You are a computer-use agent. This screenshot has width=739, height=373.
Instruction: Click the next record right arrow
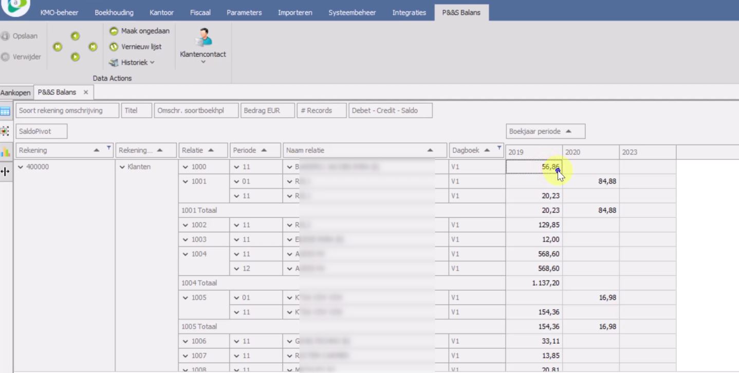tap(75, 57)
